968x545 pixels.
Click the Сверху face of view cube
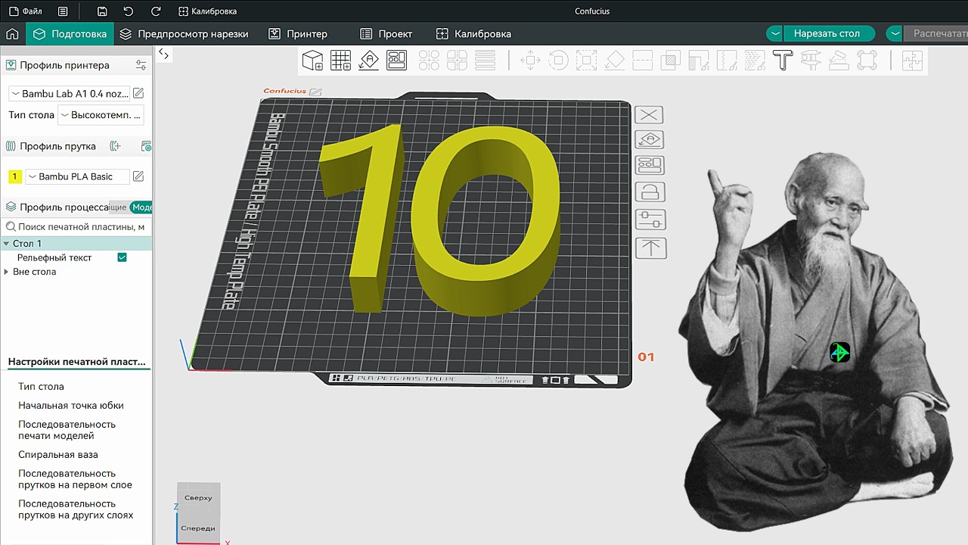(198, 497)
